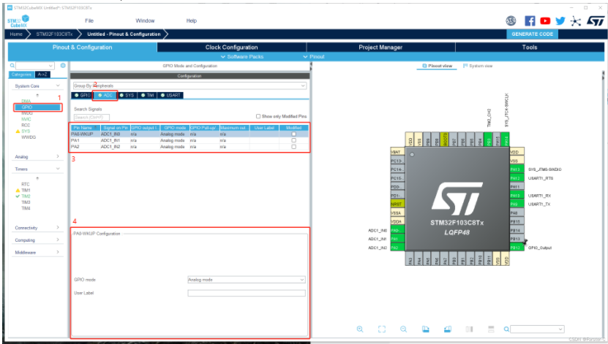Click the left panel search magnifier
608x344 pixels.
click(12, 66)
